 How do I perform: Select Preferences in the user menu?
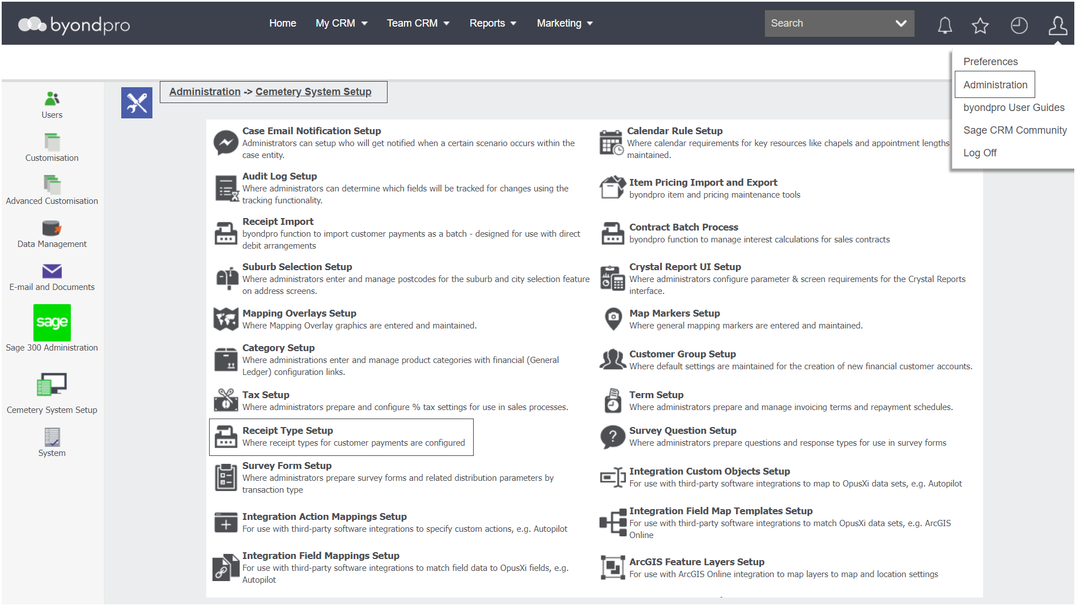click(x=990, y=62)
